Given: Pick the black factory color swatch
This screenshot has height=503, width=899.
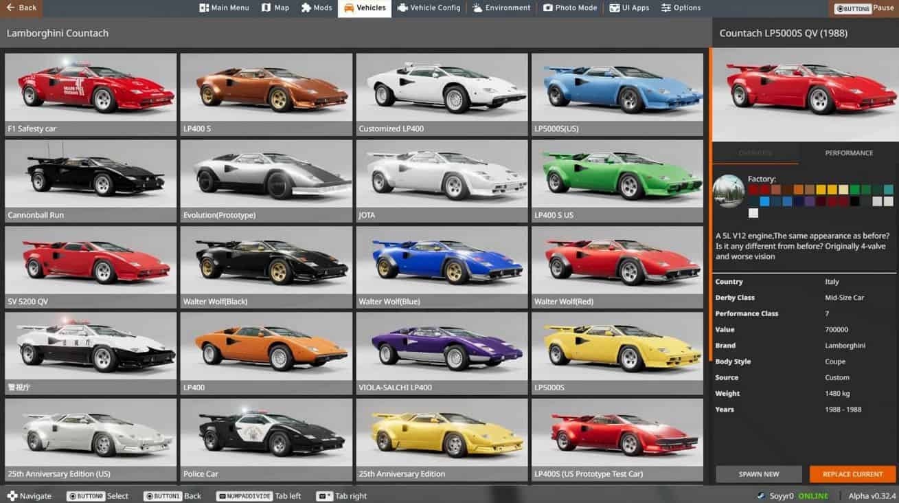Looking at the screenshot, I should [x=854, y=201].
